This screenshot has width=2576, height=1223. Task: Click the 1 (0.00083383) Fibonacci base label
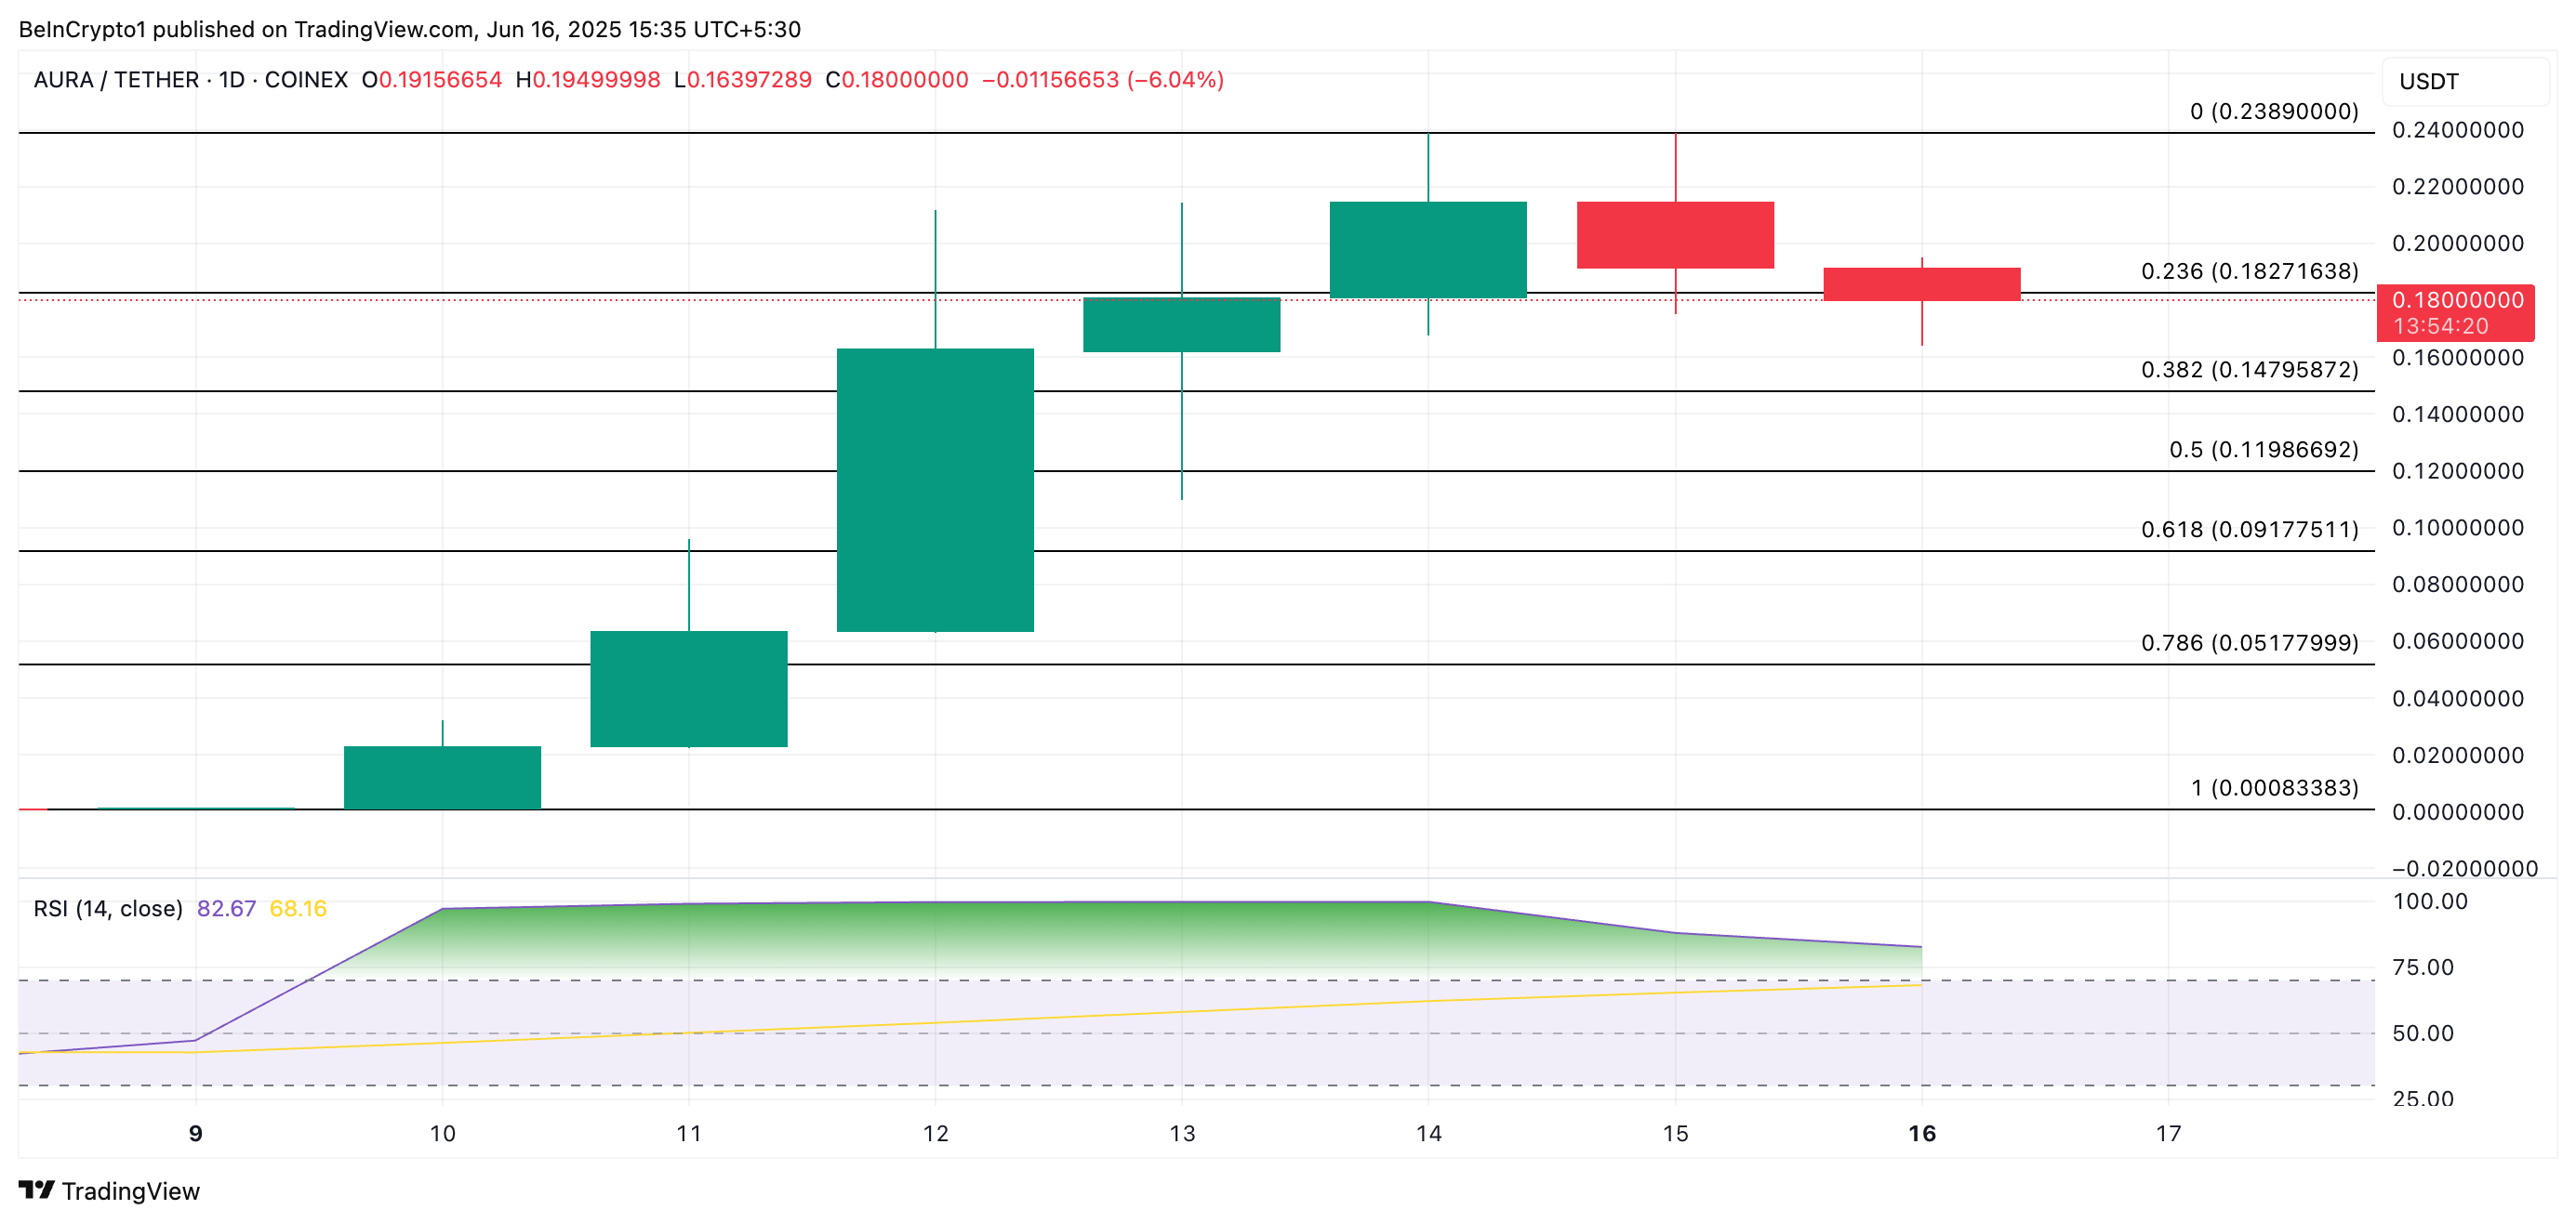[x=2274, y=787]
